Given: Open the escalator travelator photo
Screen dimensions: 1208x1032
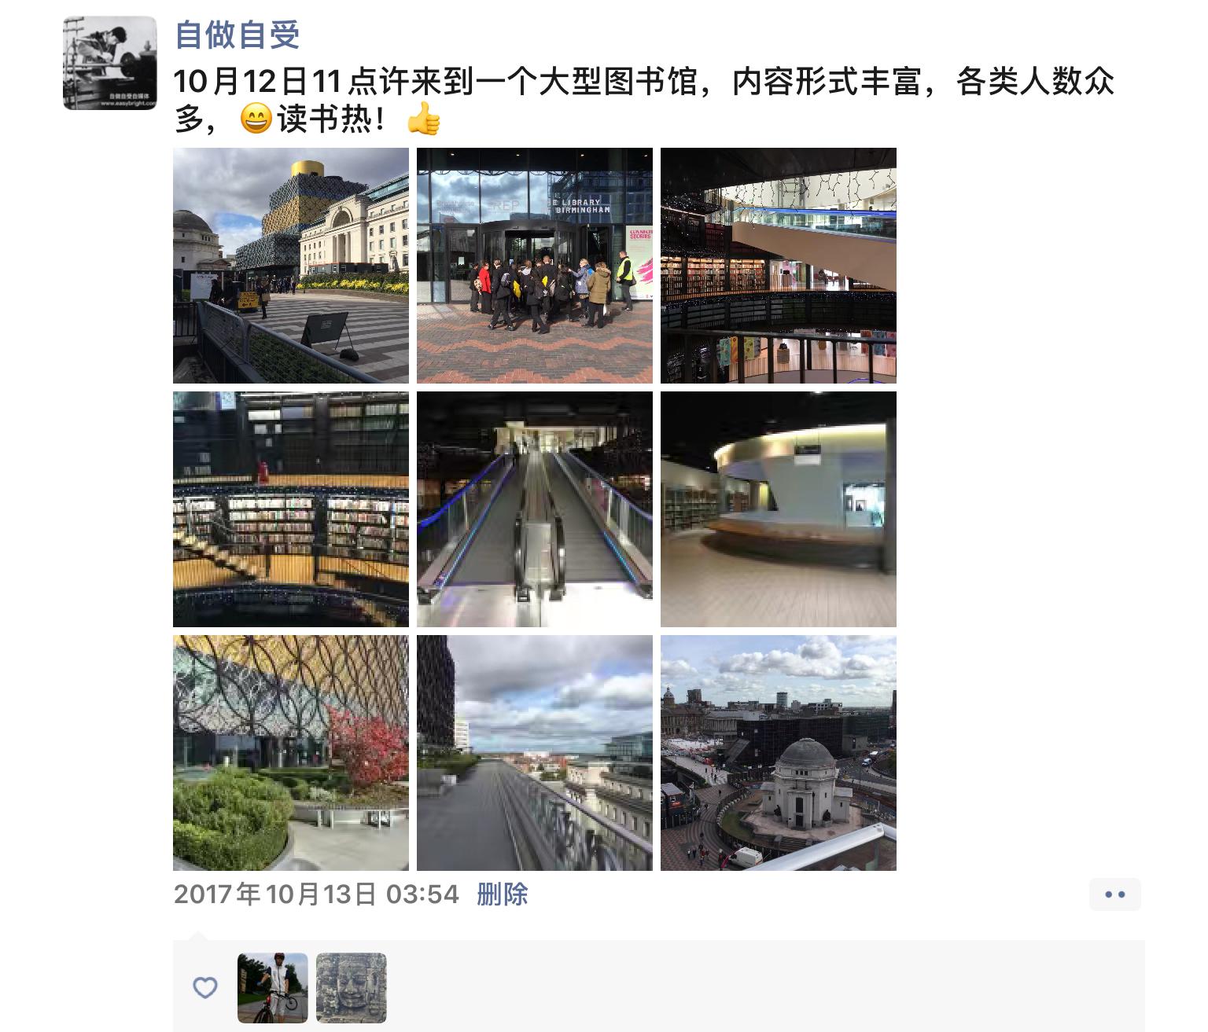Looking at the screenshot, I should tap(535, 509).
